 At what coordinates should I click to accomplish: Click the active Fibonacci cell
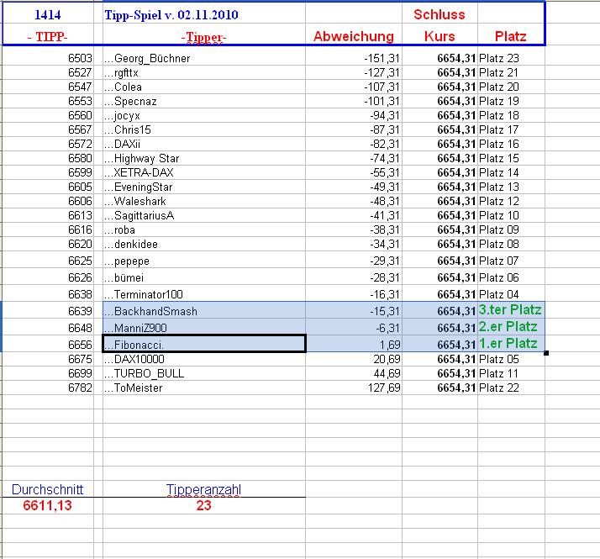[x=204, y=344]
